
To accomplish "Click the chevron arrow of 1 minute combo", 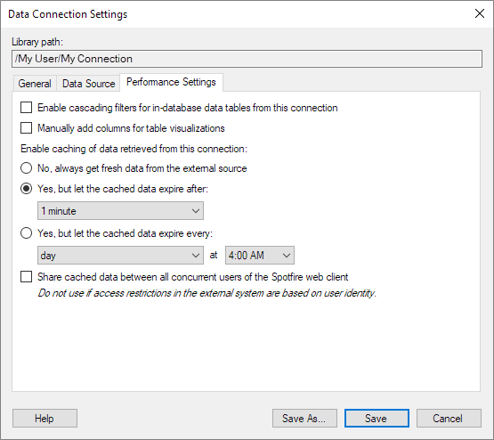I will tap(196, 211).
